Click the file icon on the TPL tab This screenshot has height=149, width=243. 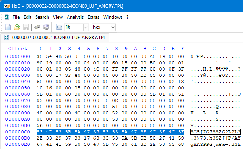tap(7, 38)
